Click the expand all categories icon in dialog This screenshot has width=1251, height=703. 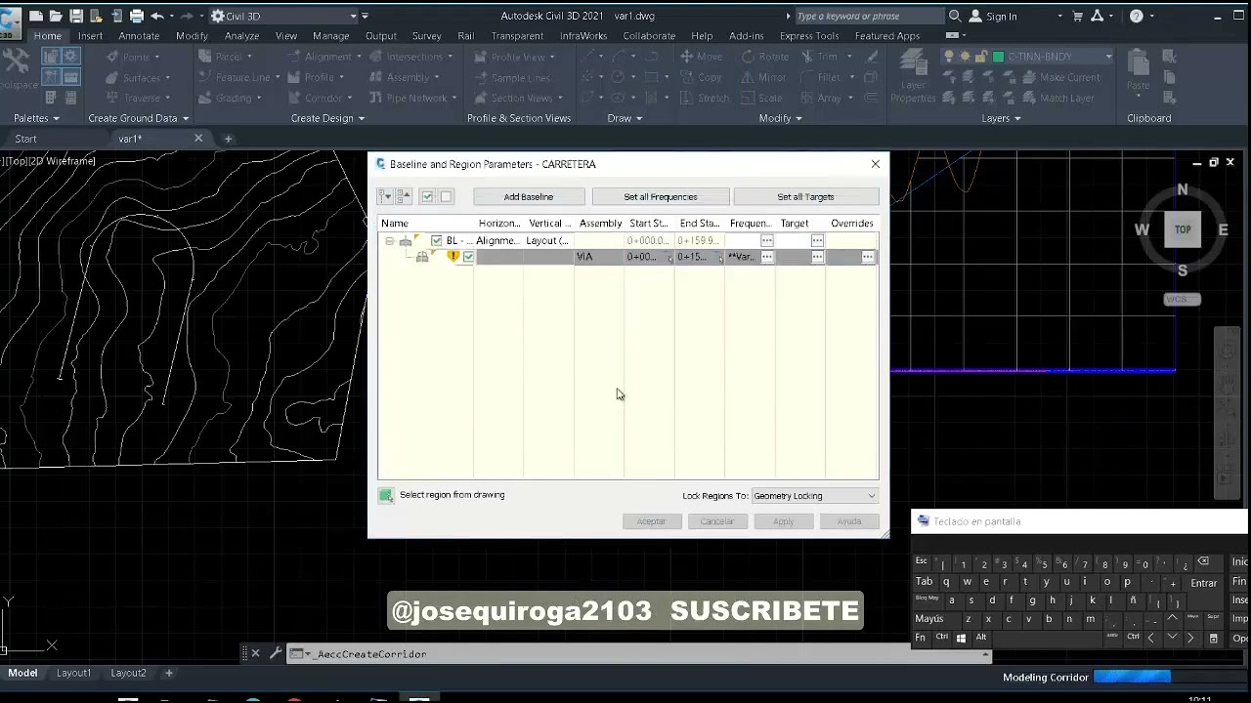pos(387,196)
